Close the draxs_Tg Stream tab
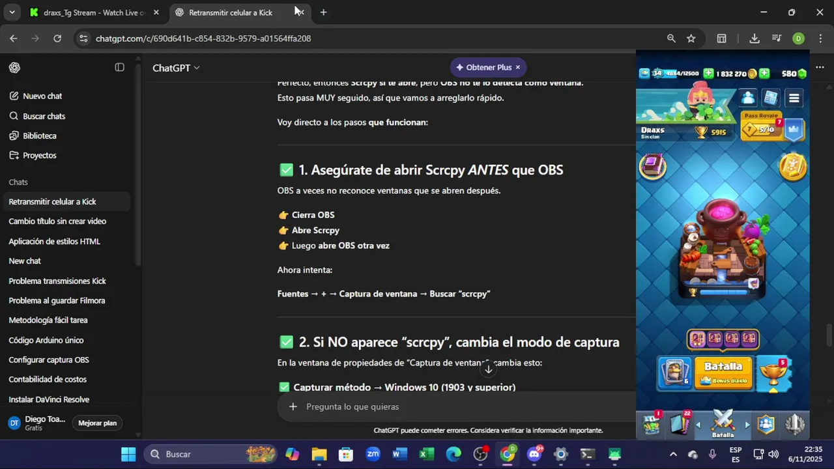 156,12
